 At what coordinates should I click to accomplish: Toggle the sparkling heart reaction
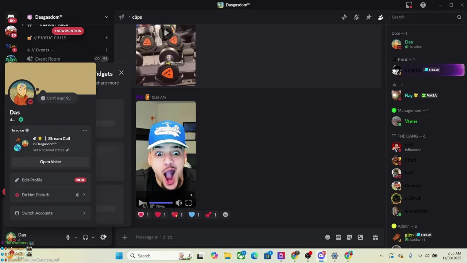[177, 215]
